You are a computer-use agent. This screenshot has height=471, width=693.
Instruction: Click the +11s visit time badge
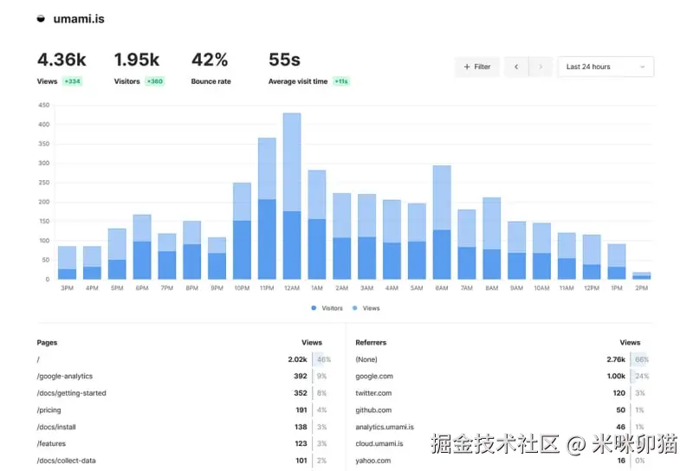click(341, 81)
